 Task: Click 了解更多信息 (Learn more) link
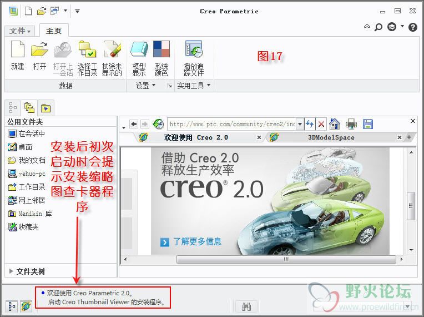[197, 241]
